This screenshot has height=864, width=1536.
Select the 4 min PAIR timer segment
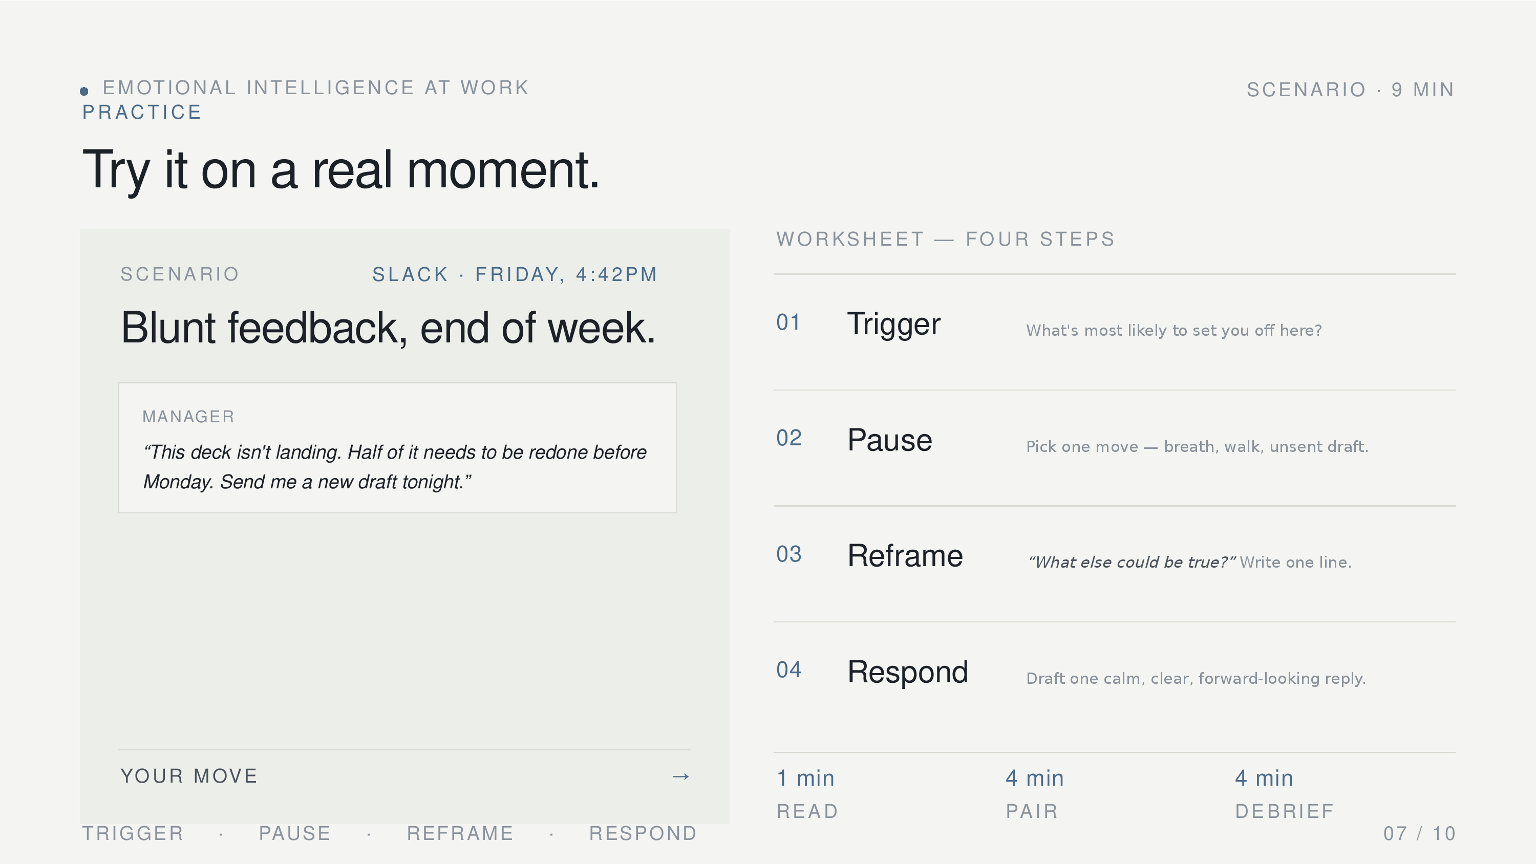tap(1035, 794)
